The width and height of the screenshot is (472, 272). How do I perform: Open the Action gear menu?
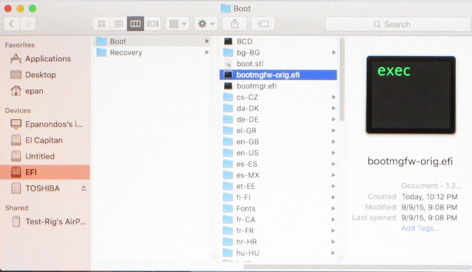tap(206, 24)
